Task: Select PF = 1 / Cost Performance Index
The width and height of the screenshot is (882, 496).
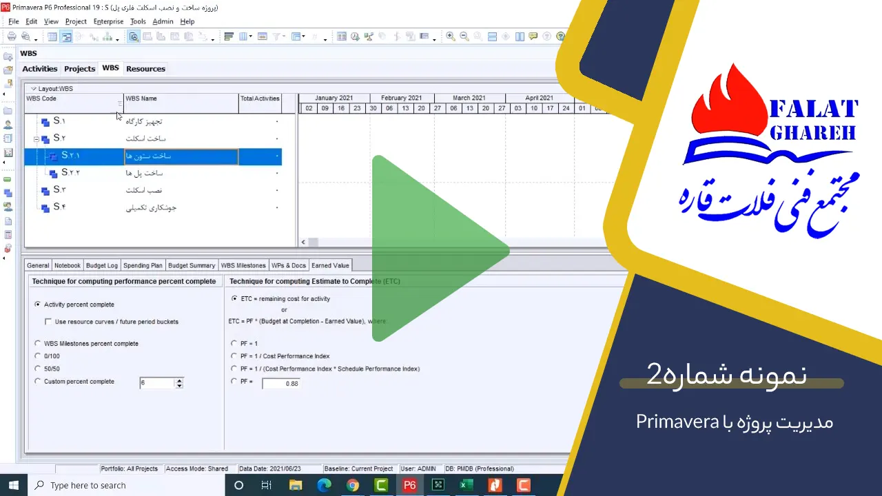Action: (x=234, y=356)
